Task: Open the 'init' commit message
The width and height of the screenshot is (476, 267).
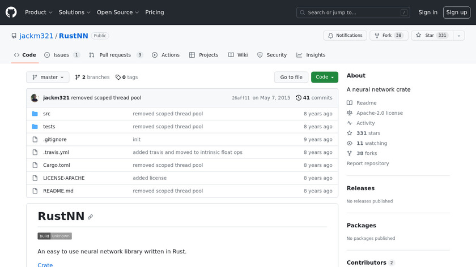Action: (x=137, y=139)
